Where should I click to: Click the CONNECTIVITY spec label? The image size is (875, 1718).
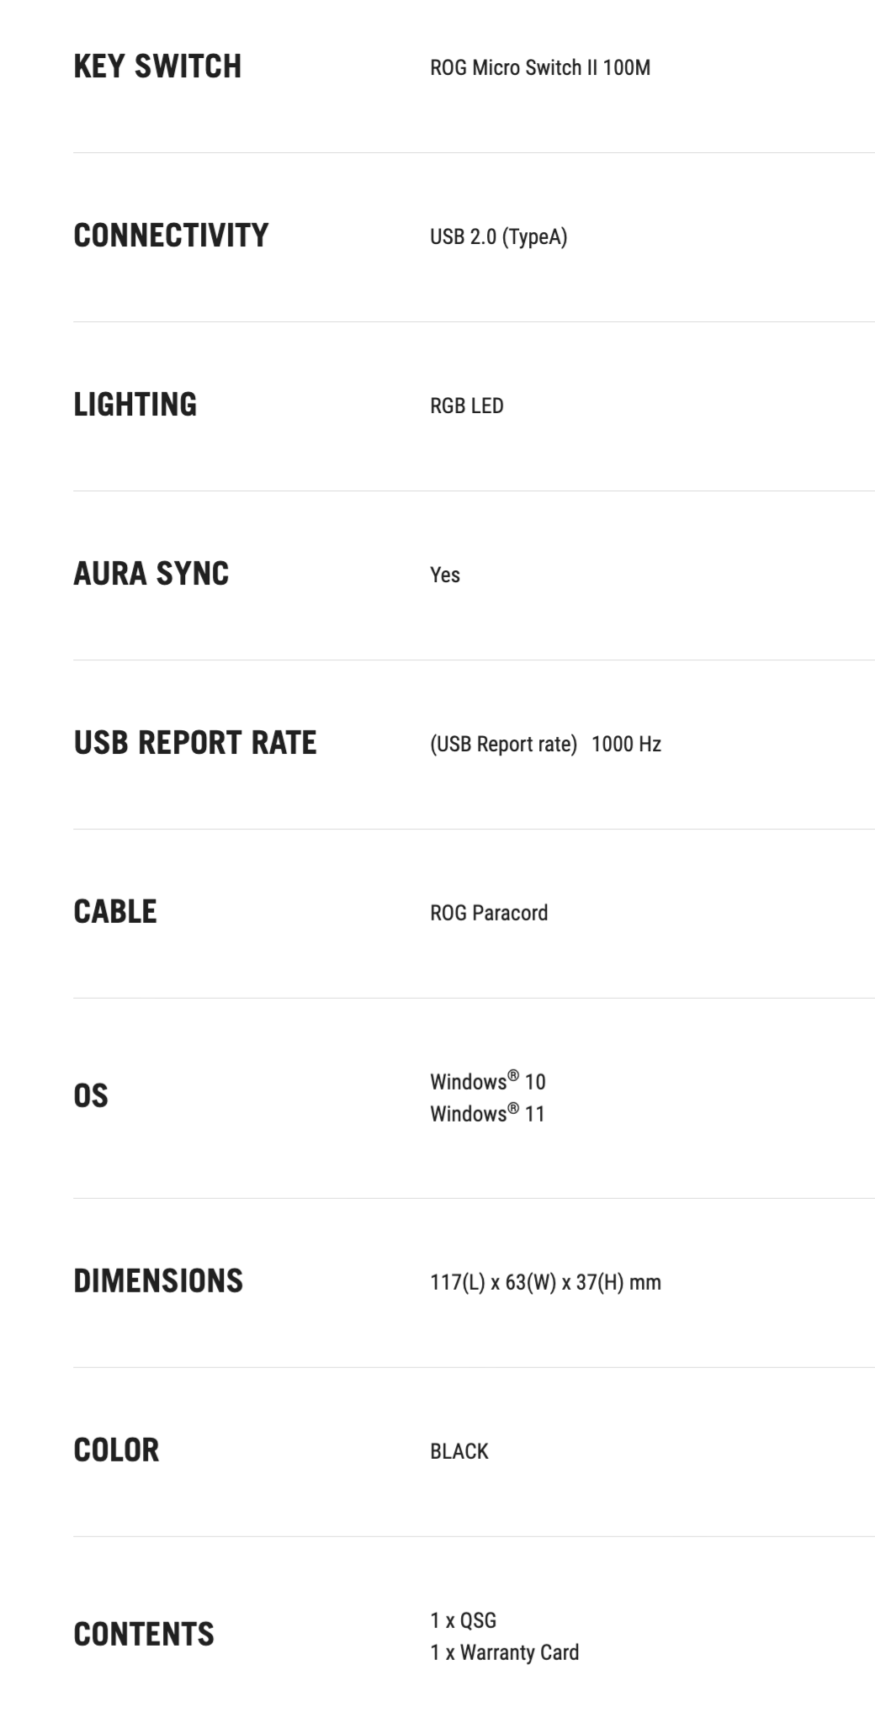coord(171,236)
